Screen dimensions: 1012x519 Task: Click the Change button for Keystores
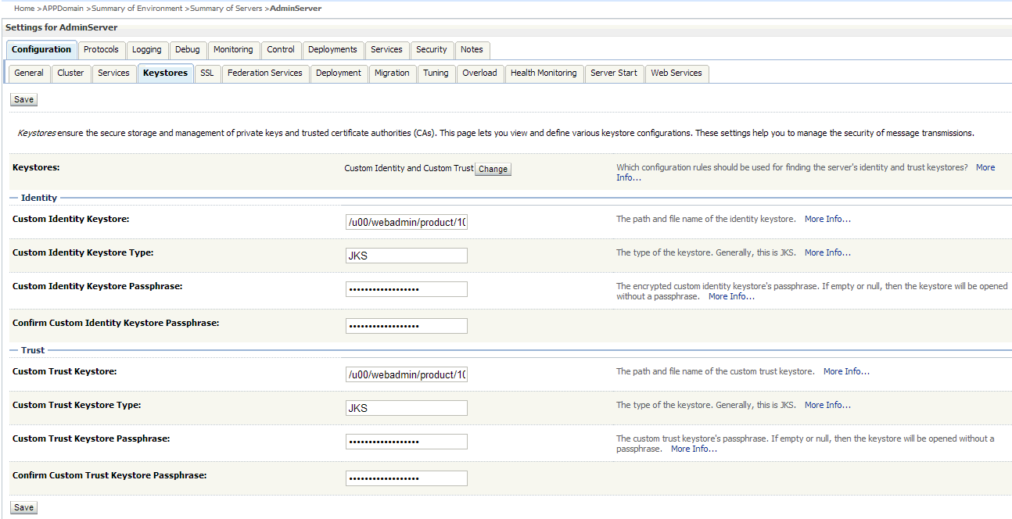(x=493, y=169)
